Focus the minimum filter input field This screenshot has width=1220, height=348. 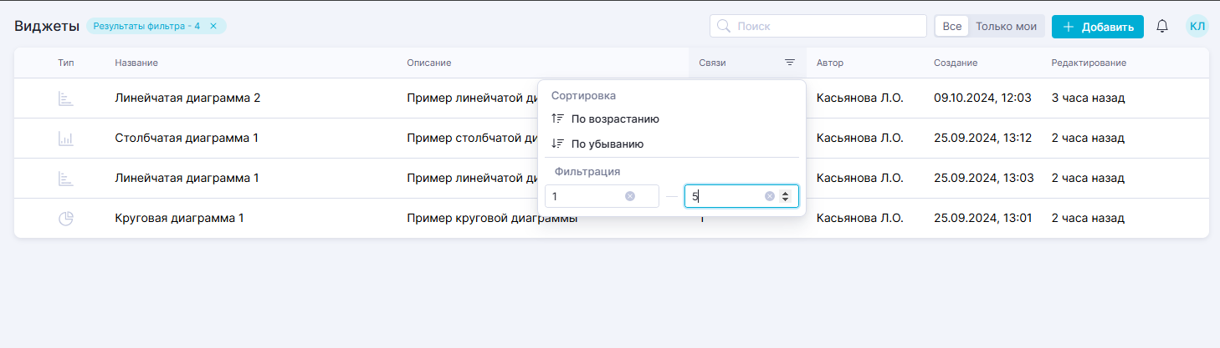tap(586, 196)
